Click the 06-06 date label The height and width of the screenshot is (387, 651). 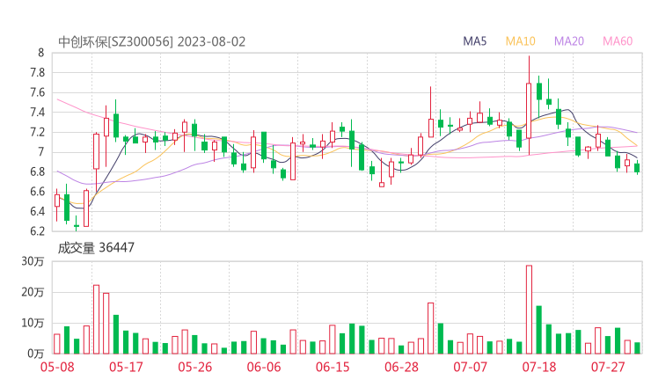pyautogui.click(x=264, y=367)
